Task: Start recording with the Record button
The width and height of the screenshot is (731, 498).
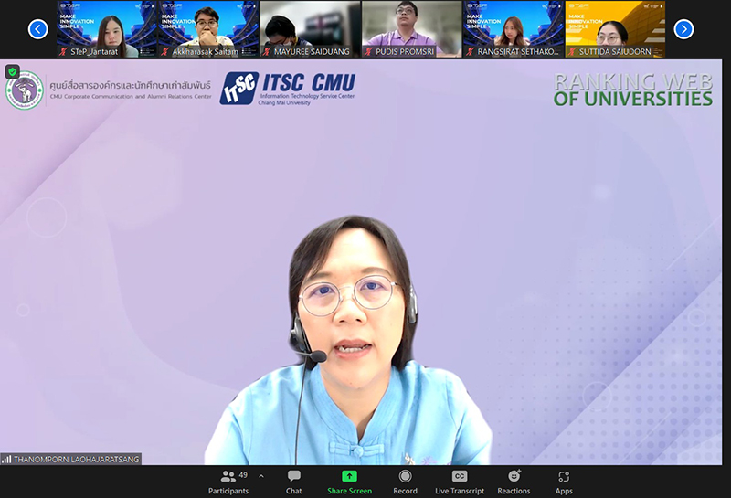Action: (x=405, y=482)
